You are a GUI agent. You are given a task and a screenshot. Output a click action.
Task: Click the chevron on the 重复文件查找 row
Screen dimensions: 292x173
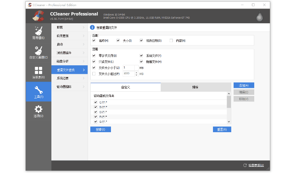pos(84,70)
